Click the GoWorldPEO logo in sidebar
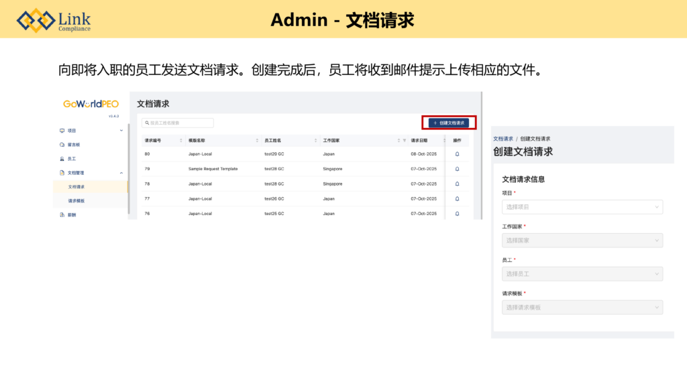This screenshot has width=687, height=386. [x=91, y=105]
